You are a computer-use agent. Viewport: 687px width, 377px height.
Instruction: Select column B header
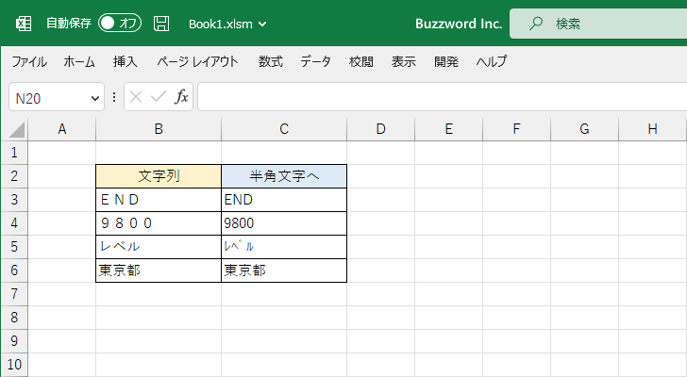click(x=159, y=129)
